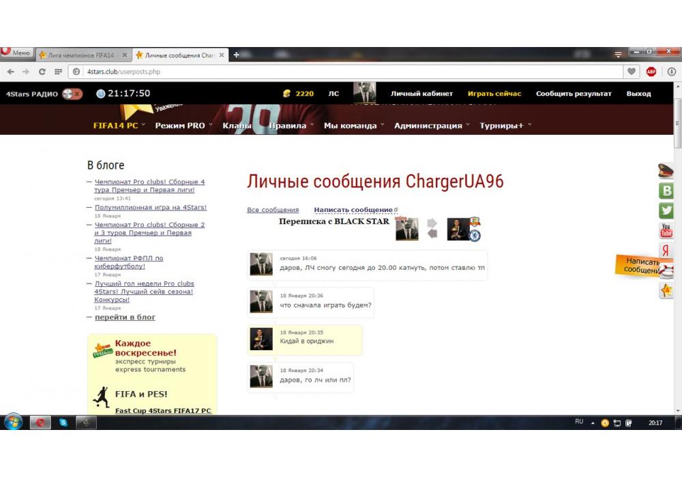682x477 pixels.
Task: Bookmark page with the heart icon
Action: pyautogui.click(x=632, y=72)
